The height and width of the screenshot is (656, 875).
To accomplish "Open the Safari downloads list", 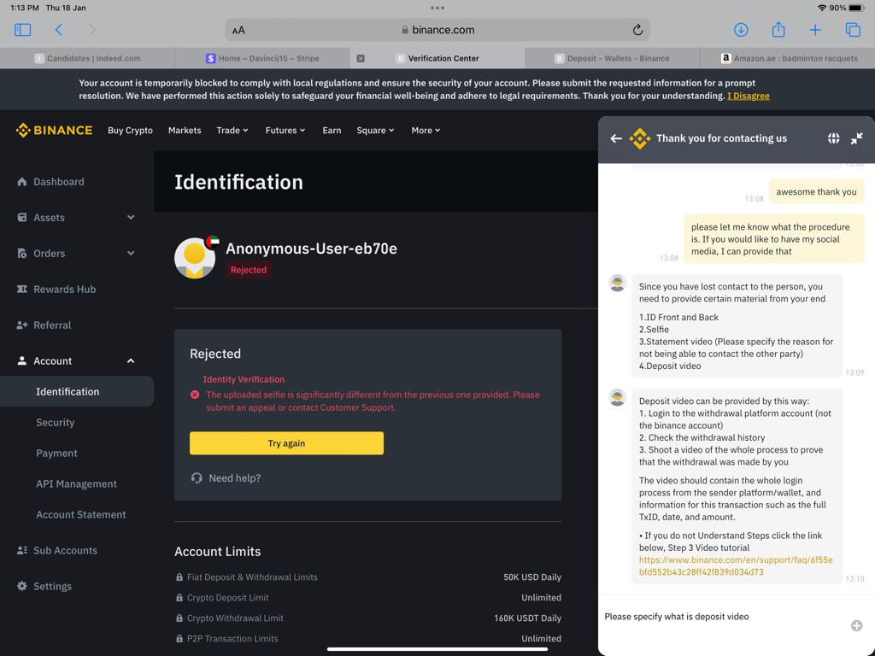I will [x=741, y=30].
